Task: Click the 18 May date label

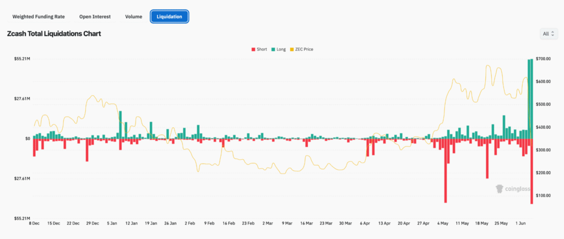Action: coord(481,223)
